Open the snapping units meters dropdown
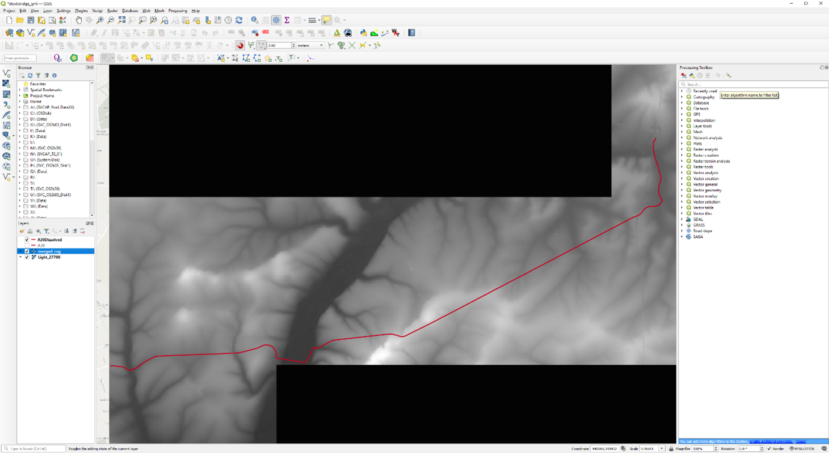 (321, 46)
